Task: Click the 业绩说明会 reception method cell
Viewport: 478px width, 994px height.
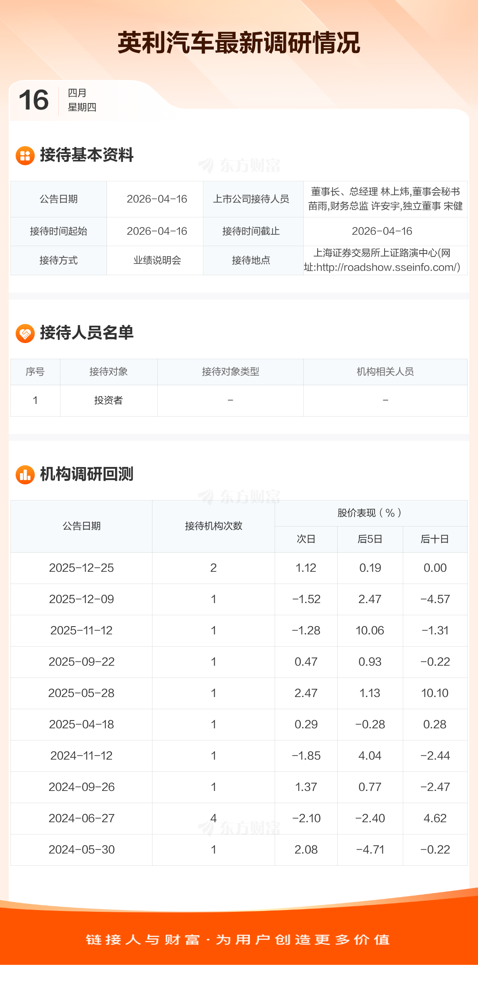Action: [x=157, y=260]
